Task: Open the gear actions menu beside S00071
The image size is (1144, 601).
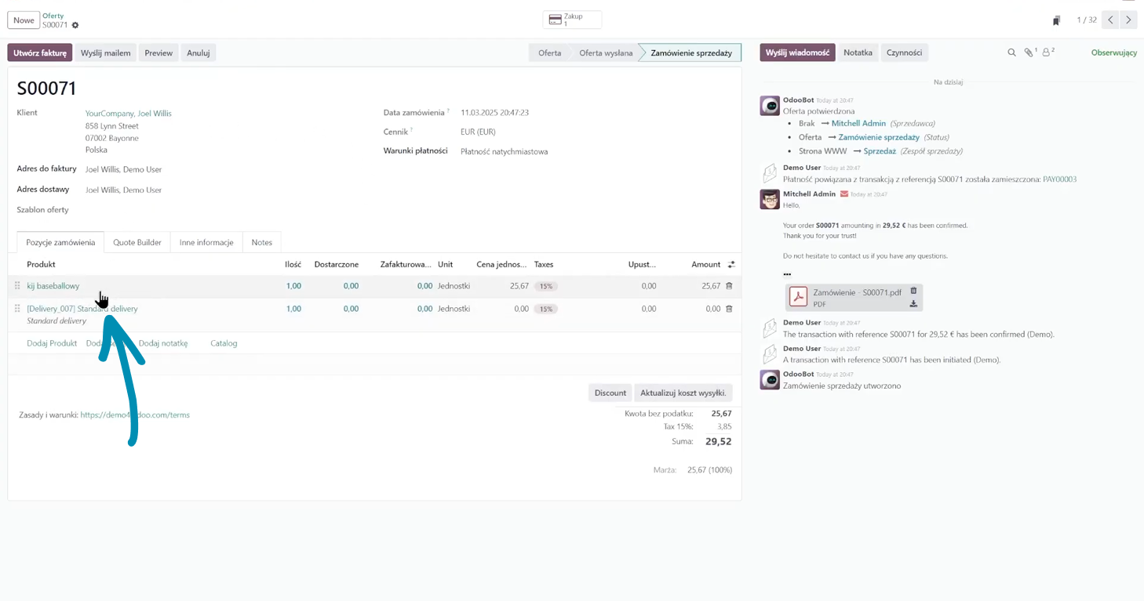Action: (75, 25)
